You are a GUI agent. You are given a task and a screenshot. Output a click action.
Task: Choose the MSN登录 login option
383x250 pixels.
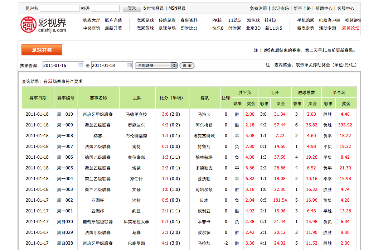(x=177, y=8)
